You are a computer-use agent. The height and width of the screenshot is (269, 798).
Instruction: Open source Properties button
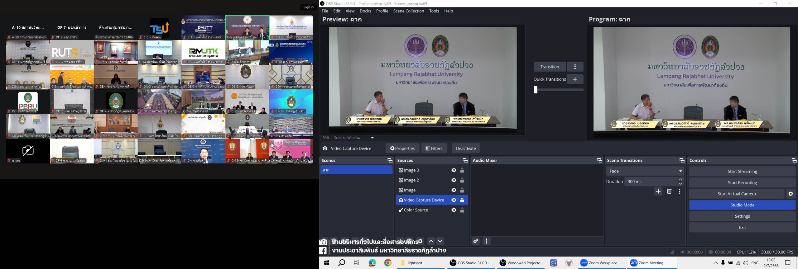click(402, 149)
